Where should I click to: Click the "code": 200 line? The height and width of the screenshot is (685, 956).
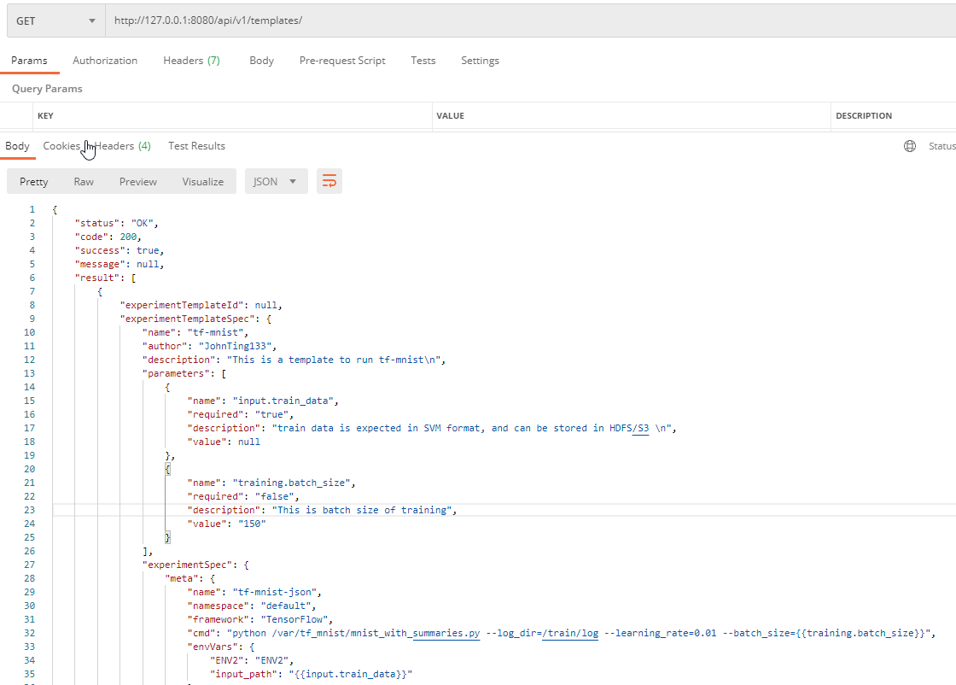point(108,237)
